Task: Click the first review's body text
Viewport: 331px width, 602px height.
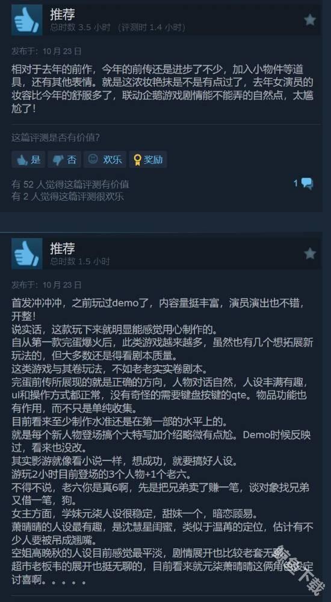Action: click(x=163, y=89)
